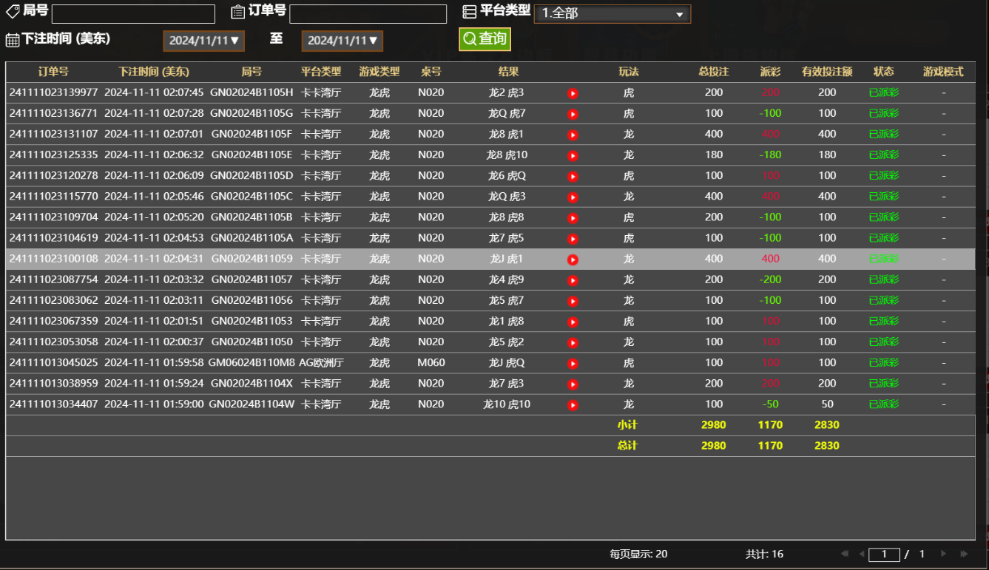Screen dimensions: 989x570
Task: Click replay icon for order 241111023053058
Action: [x=573, y=342]
